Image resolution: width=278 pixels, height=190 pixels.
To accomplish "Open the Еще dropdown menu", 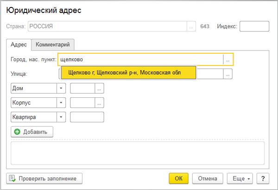I will pos(240,178).
